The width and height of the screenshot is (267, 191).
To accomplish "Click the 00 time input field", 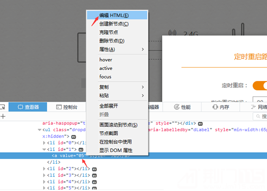I will (x=260, y=99).
